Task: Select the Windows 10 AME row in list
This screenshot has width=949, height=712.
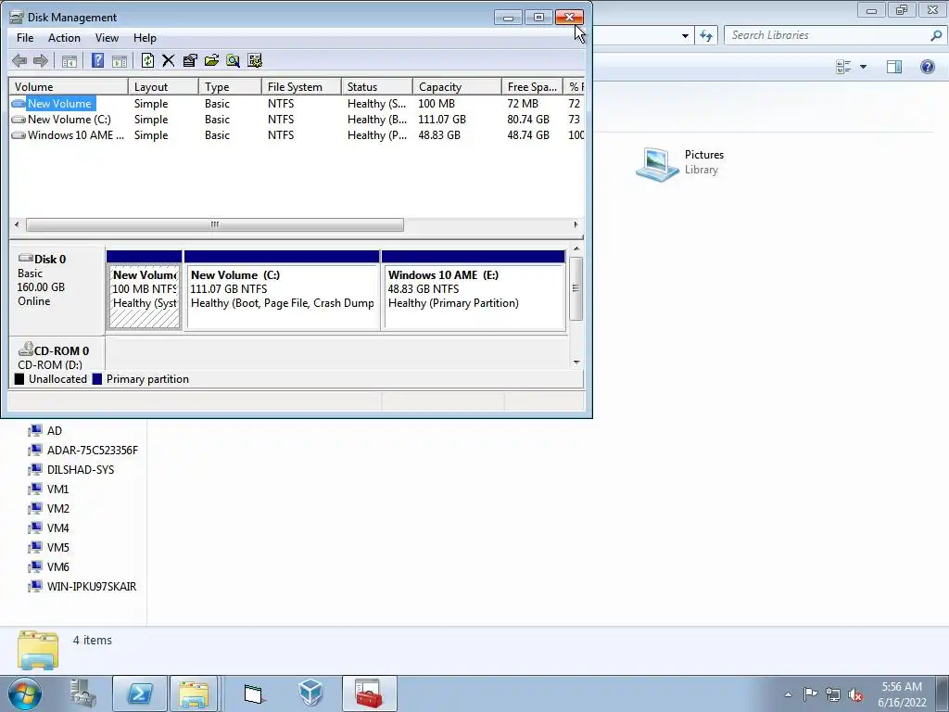Action: 297,135
